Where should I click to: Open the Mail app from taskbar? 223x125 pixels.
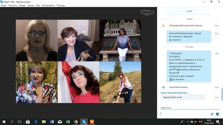[x=60, y=122]
